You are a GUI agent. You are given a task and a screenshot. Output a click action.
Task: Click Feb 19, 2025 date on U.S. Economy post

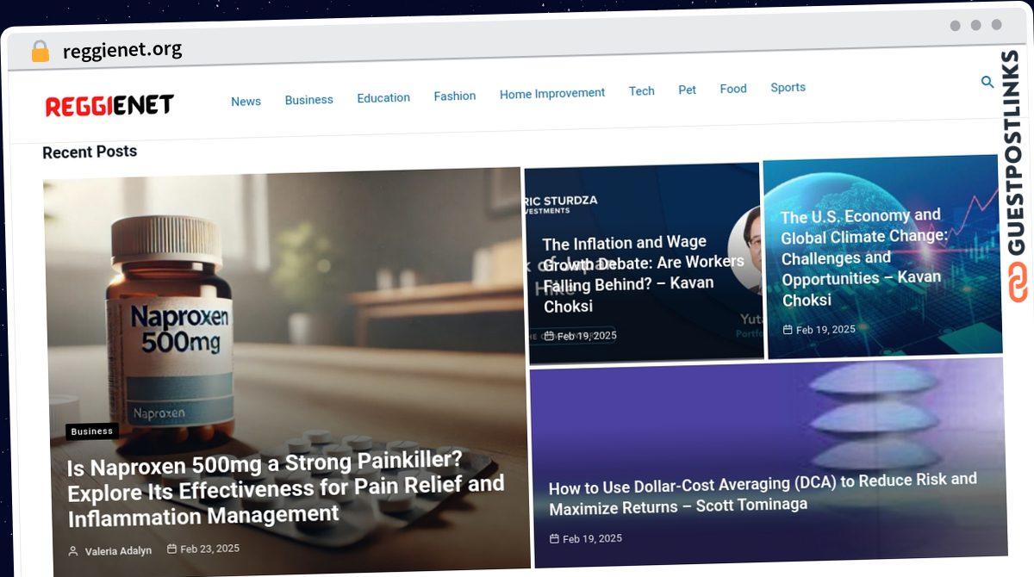click(825, 330)
